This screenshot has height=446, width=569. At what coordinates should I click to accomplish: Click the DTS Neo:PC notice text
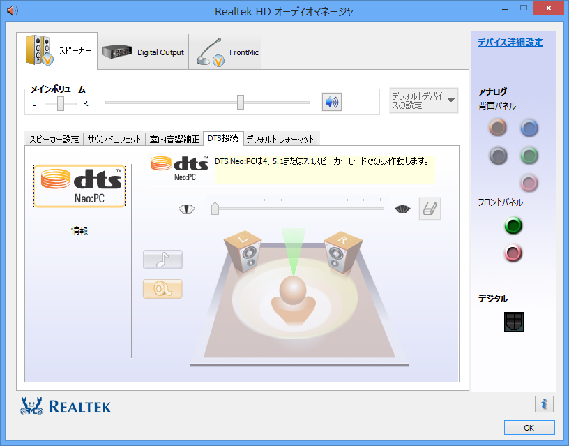tap(322, 161)
